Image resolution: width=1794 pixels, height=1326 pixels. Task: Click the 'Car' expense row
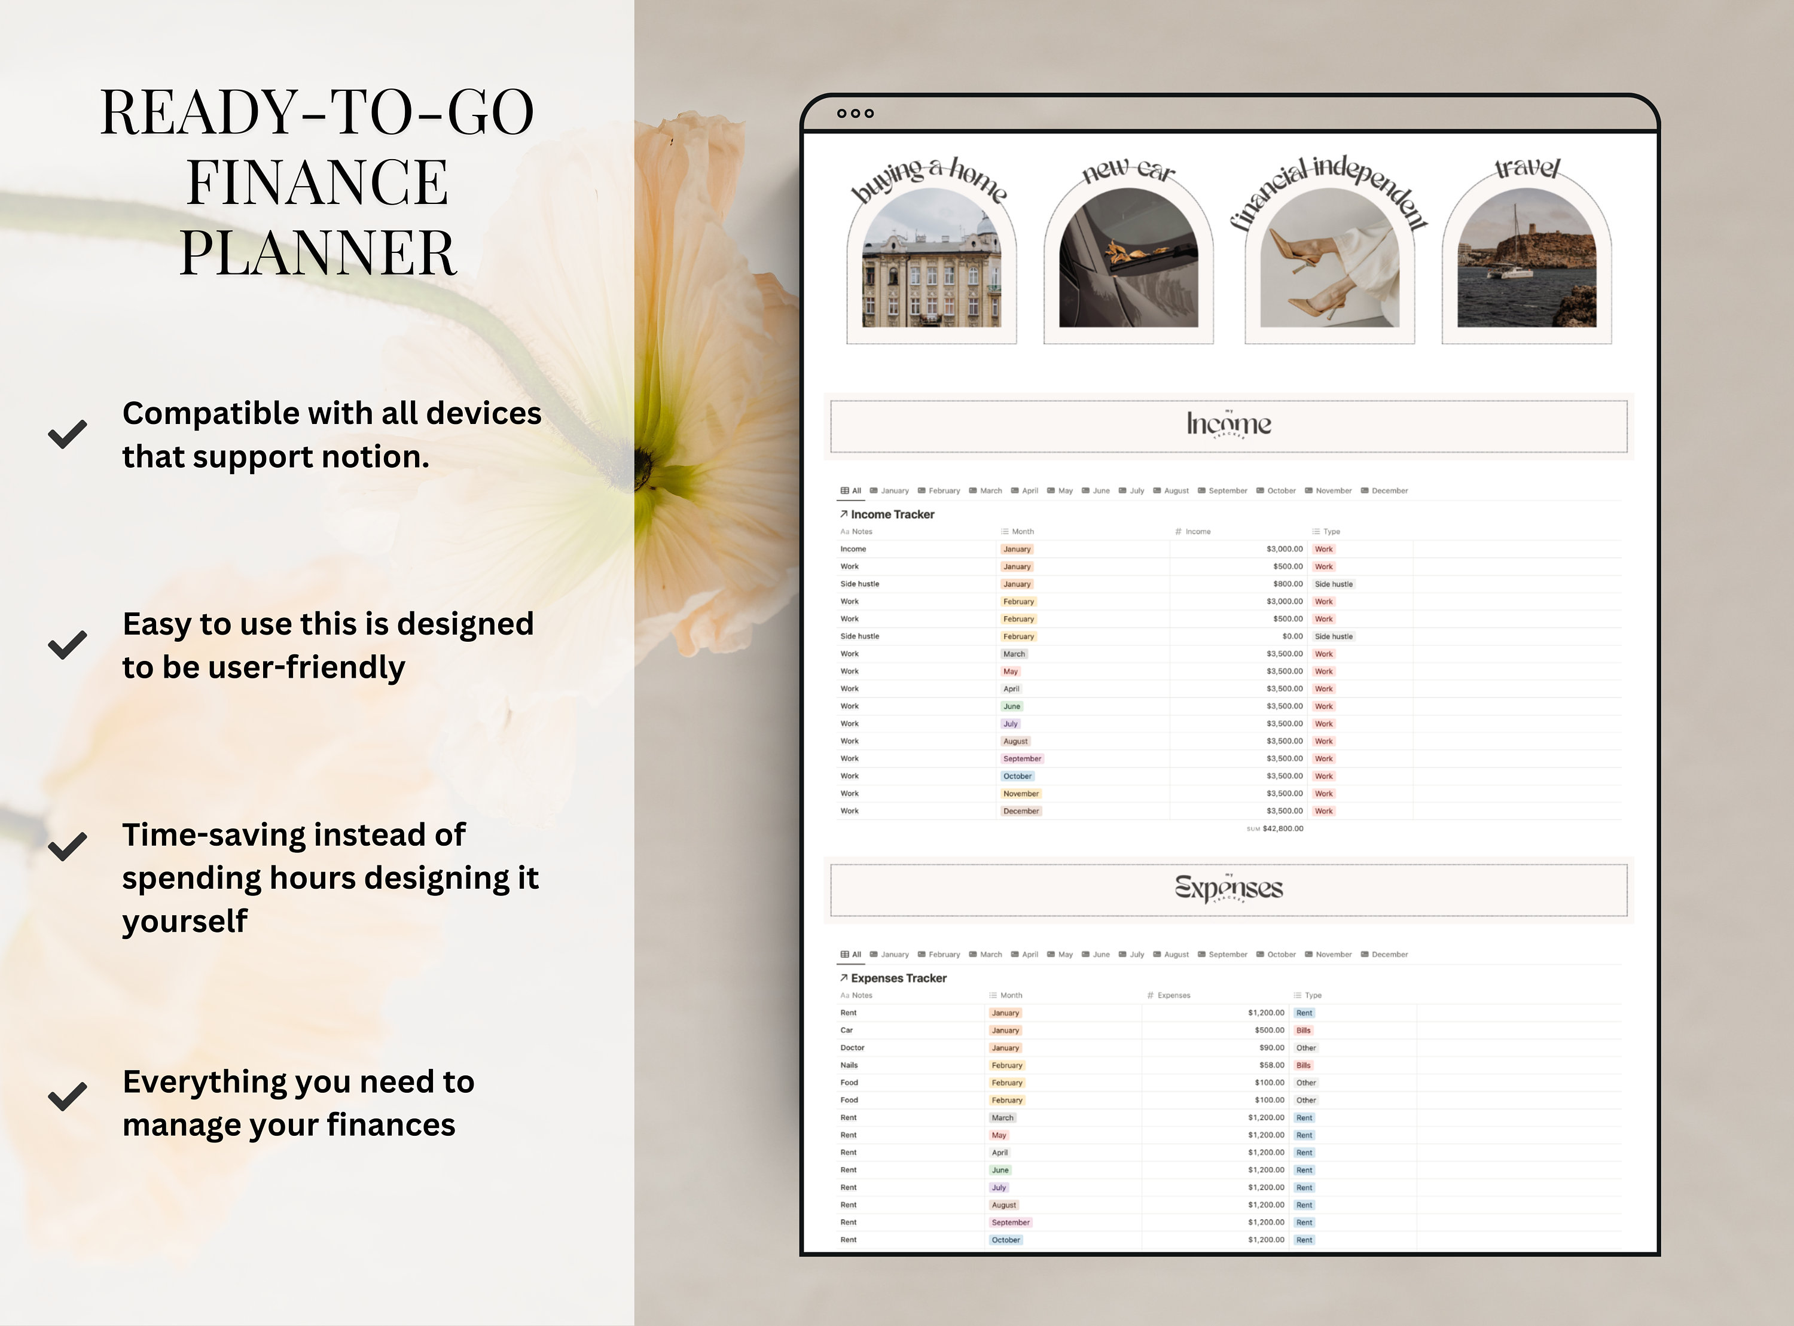1228,1031
